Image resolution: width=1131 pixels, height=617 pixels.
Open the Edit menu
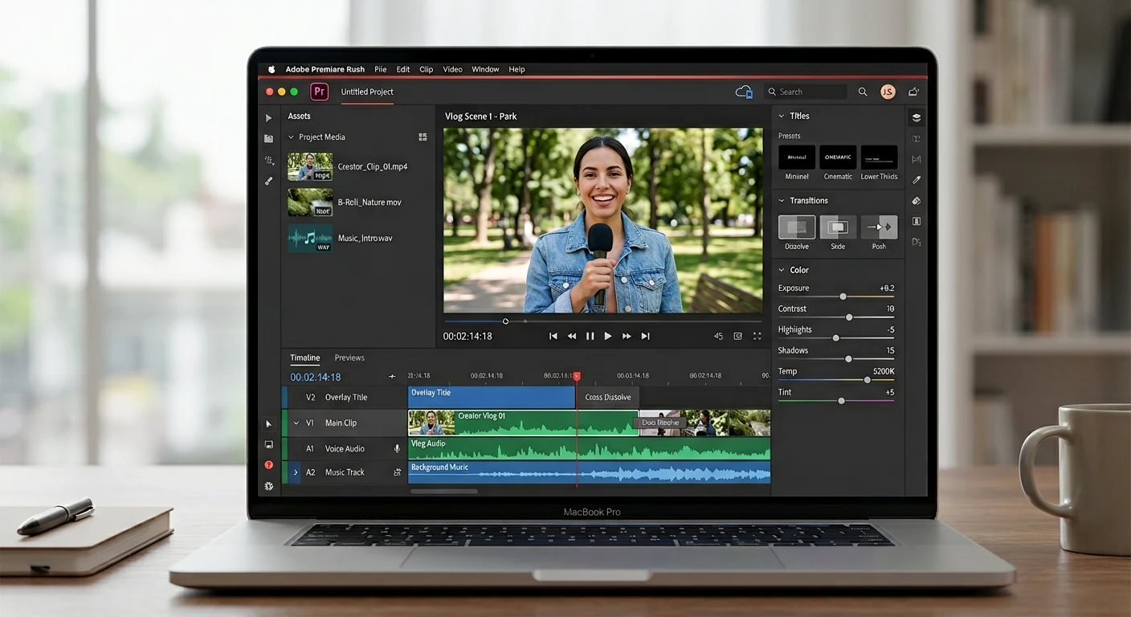[x=403, y=70]
